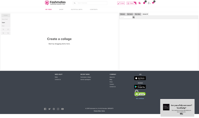This screenshot has width=199, height=118.
Task: Open Contact Us under Company
Action: pyautogui.click(x=113, y=87)
